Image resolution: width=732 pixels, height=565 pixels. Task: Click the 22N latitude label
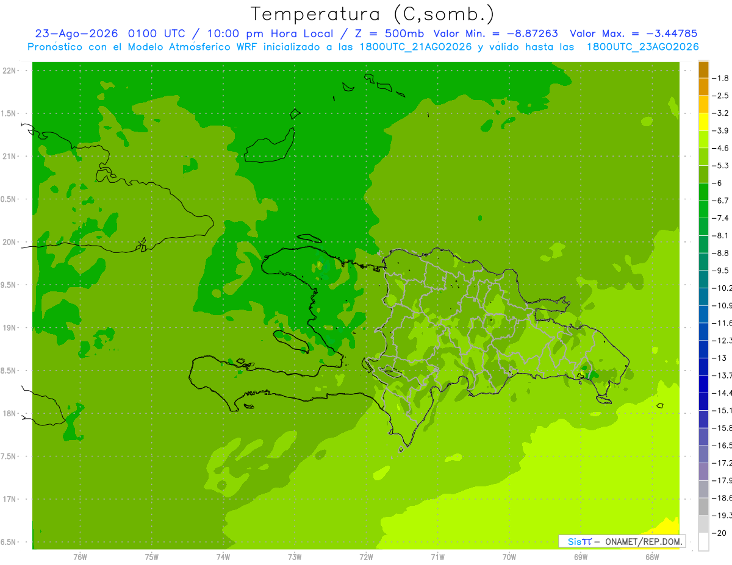[x=9, y=71]
